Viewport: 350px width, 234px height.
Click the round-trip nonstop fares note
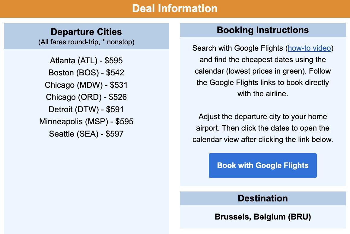pyautogui.click(x=86, y=42)
